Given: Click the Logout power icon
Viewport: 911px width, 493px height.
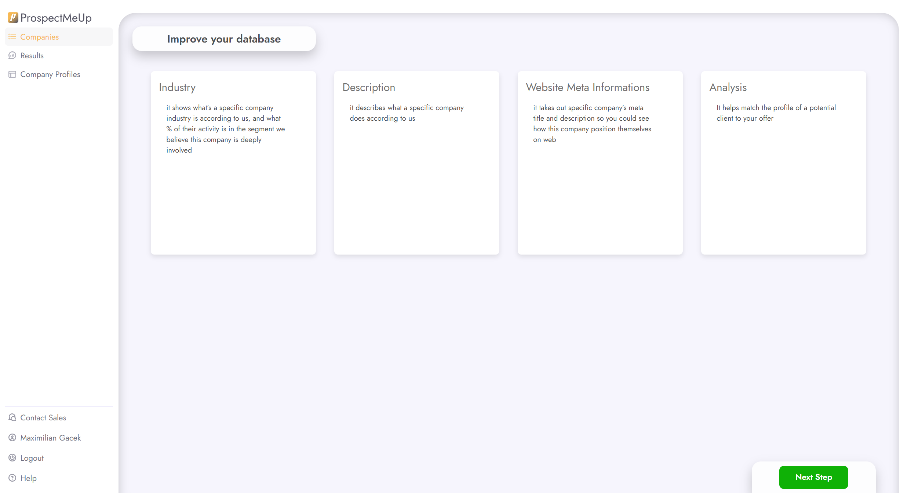Looking at the screenshot, I should (12, 458).
